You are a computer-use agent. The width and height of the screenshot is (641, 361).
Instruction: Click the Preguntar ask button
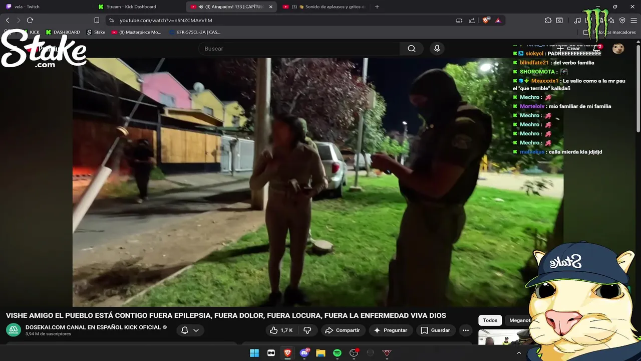click(391, 330)
